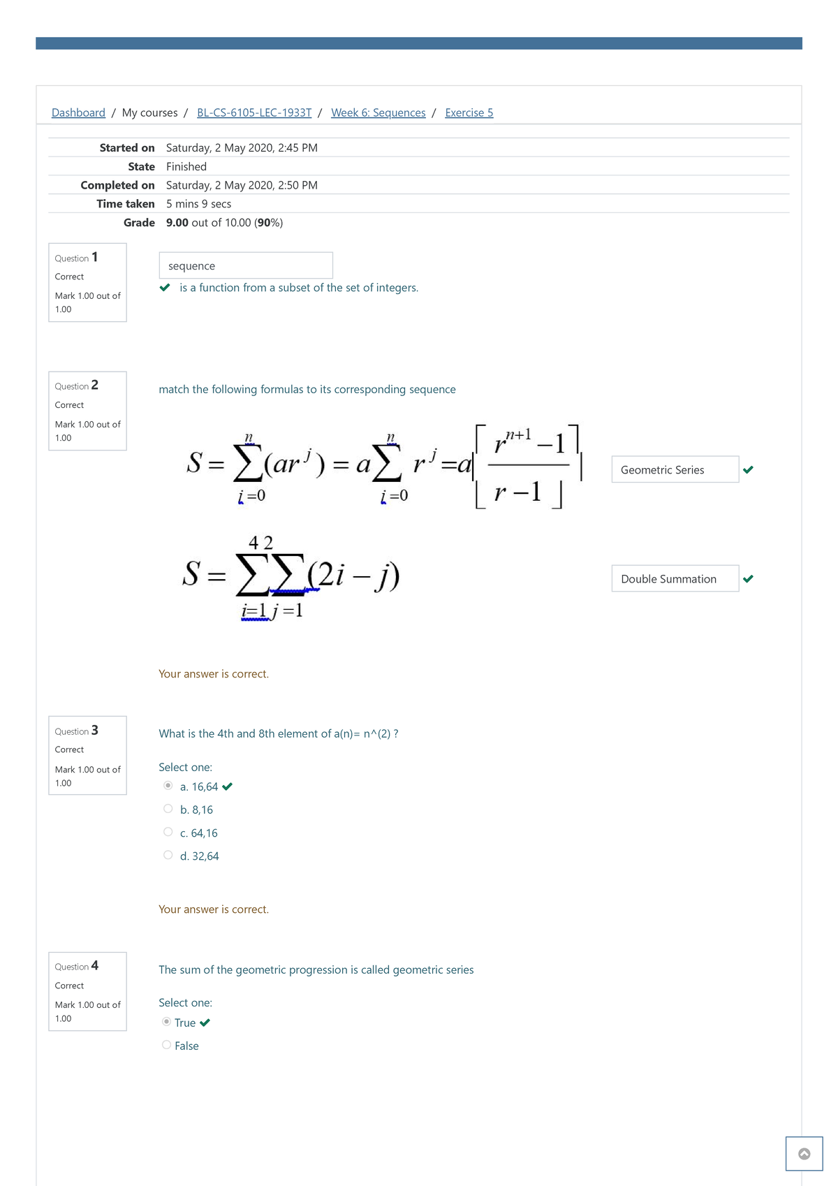
Task: Click the scroll-to-top arrow icon
Action: click(804, 1154)
